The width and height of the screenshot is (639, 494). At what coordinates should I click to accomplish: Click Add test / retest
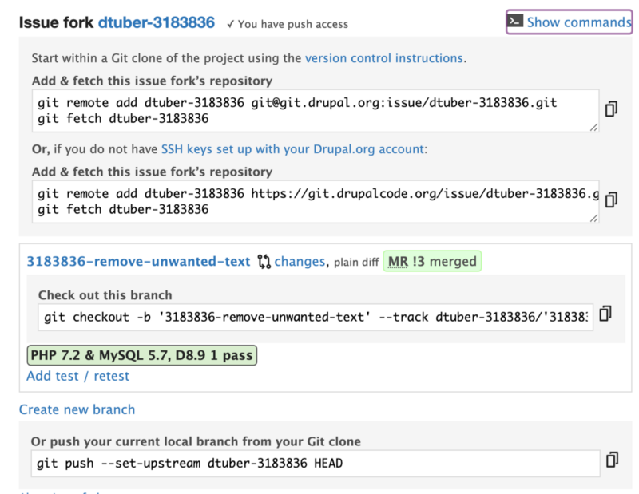tap(77, 376)
